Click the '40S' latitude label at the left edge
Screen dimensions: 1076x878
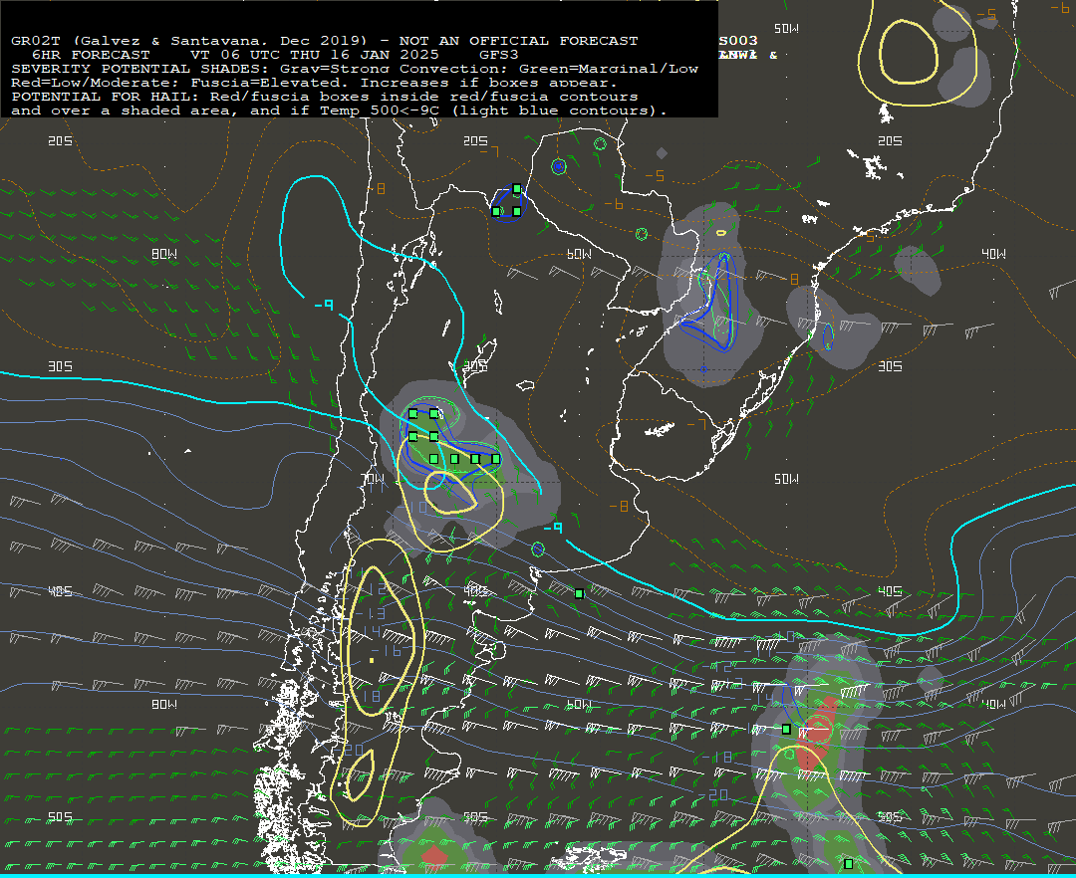pos(60,591)
